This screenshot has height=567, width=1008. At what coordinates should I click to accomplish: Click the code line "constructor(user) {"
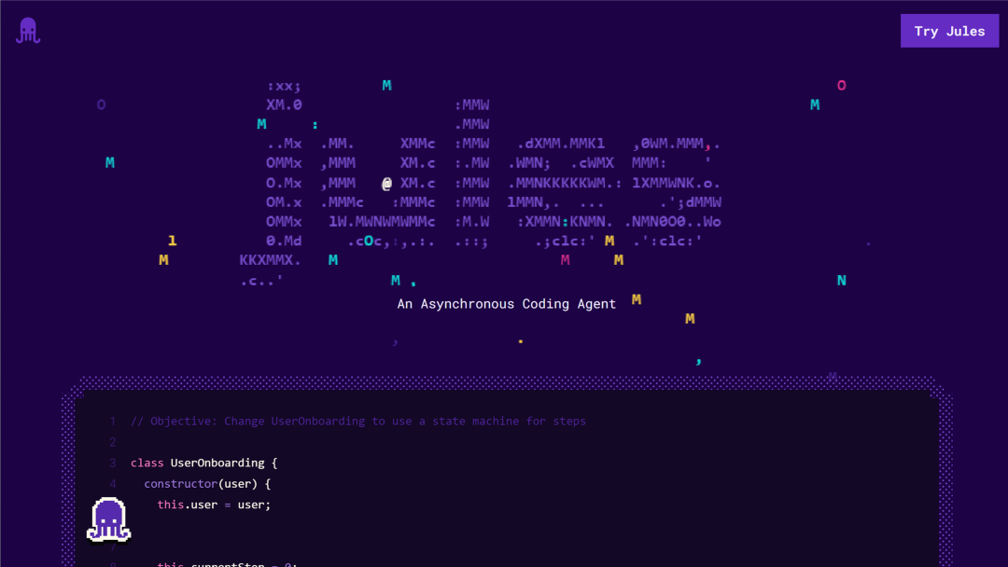coord(207,483)
